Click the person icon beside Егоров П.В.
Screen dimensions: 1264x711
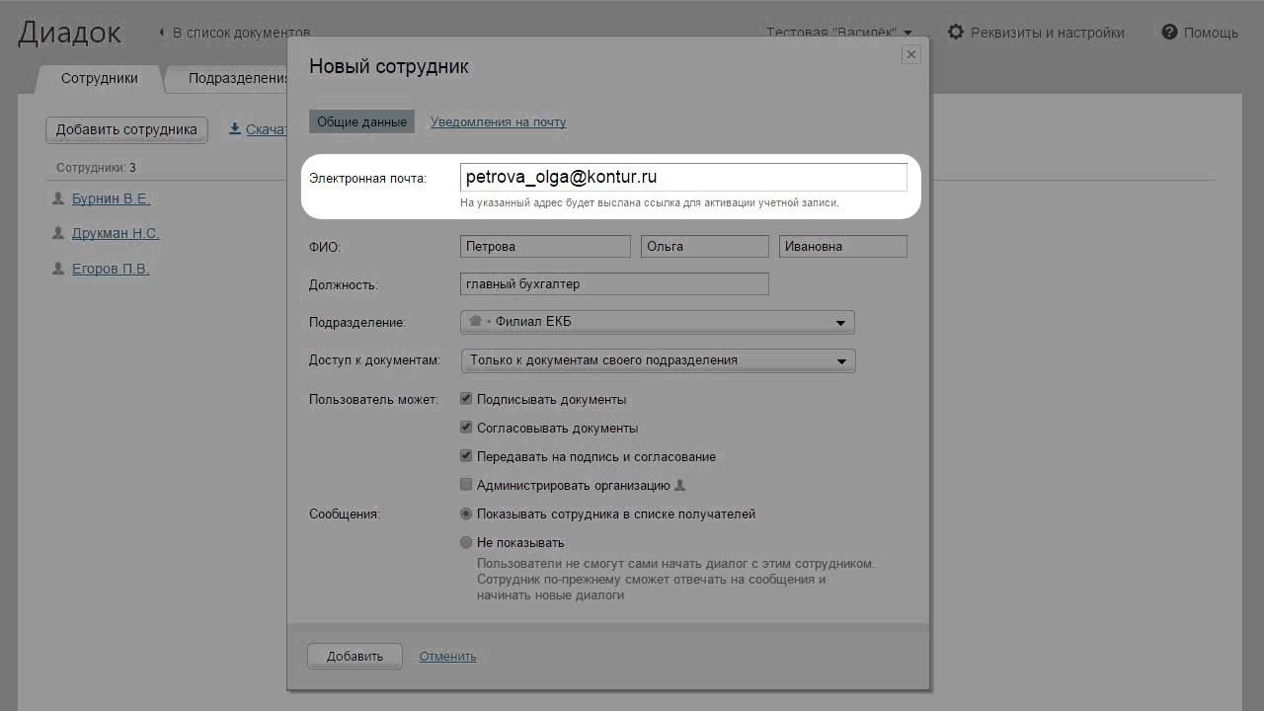point(58,269)
